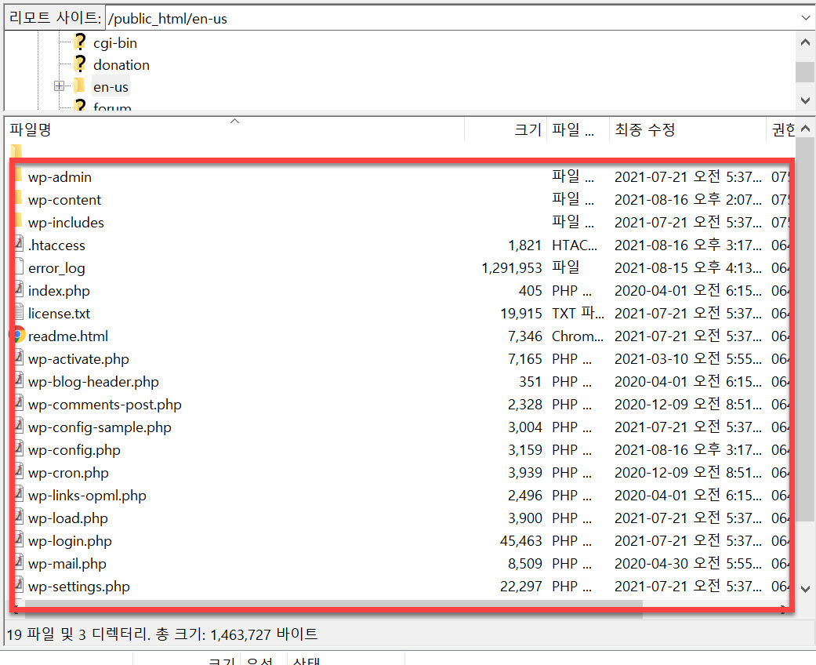Click the remote site path input field
816x665 pixels.
coord(452,18)
